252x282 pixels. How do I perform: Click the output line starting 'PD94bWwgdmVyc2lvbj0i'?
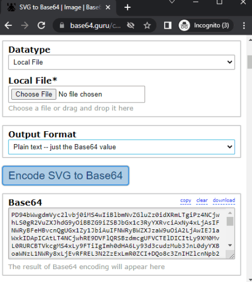115,215
